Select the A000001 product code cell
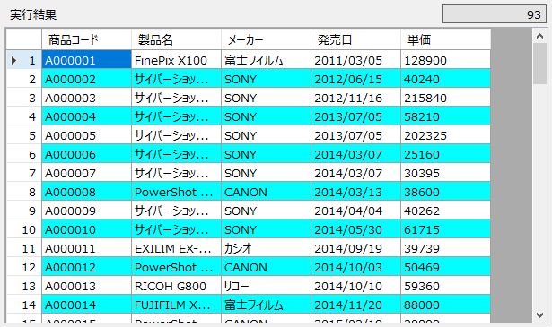 click(x=86, y=59)
